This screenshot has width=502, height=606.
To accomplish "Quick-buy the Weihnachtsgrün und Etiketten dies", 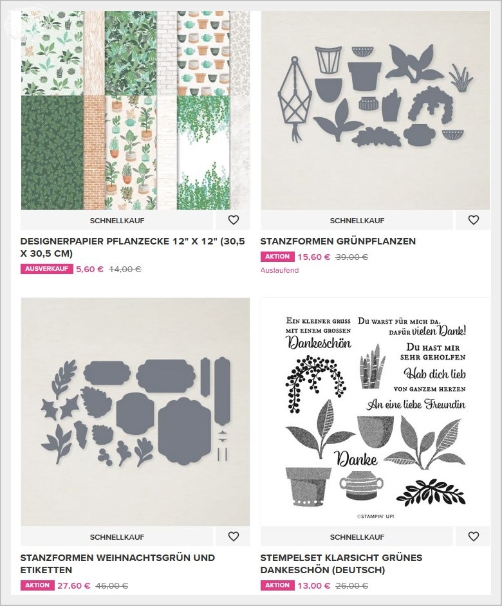I will coord(116,537).
